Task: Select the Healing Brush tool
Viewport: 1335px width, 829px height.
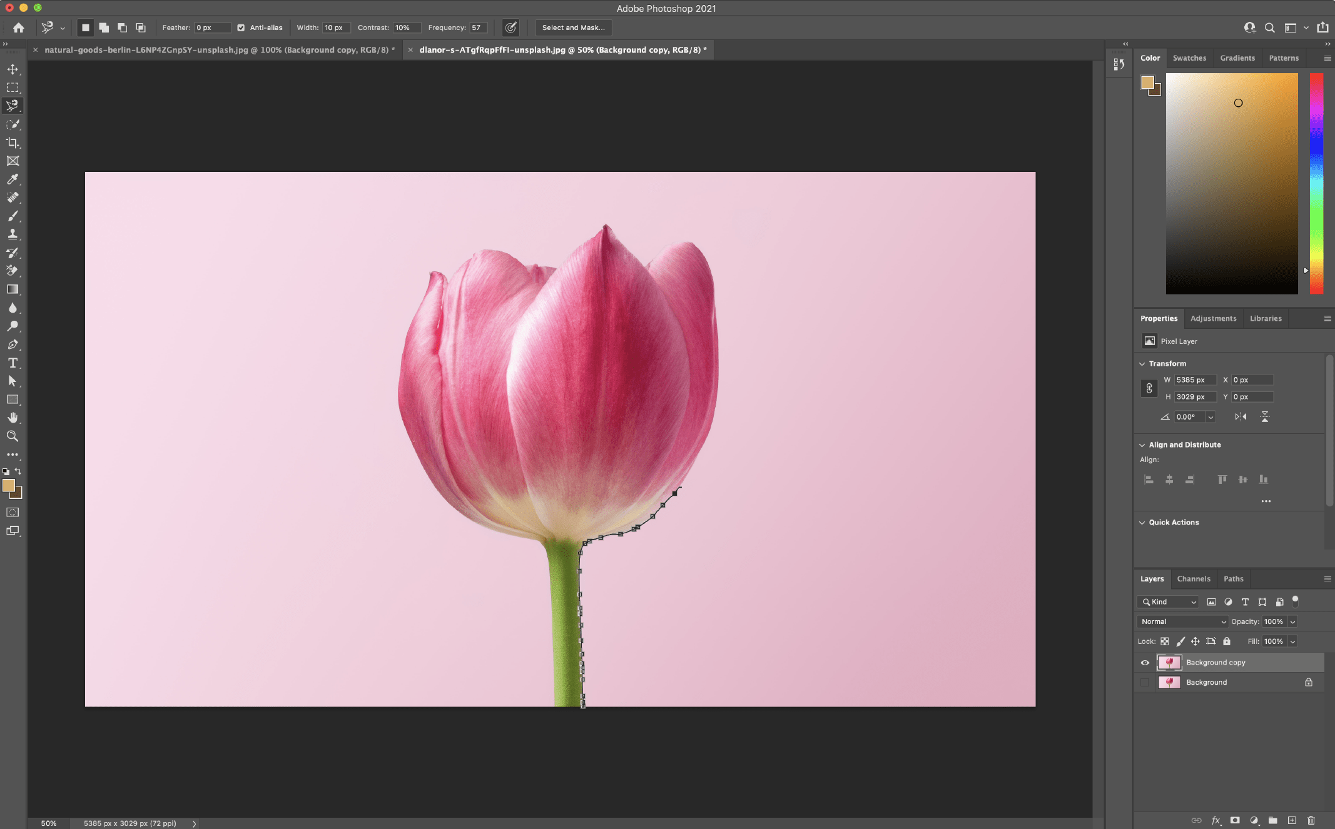Action: tap(13, 197)
